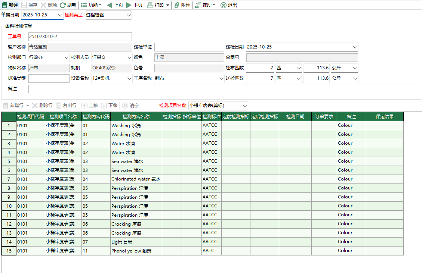Click 新增行 to add a row
Image resolution: width=422 pixels, height=273 pixels.
click(x=13, y=106)
